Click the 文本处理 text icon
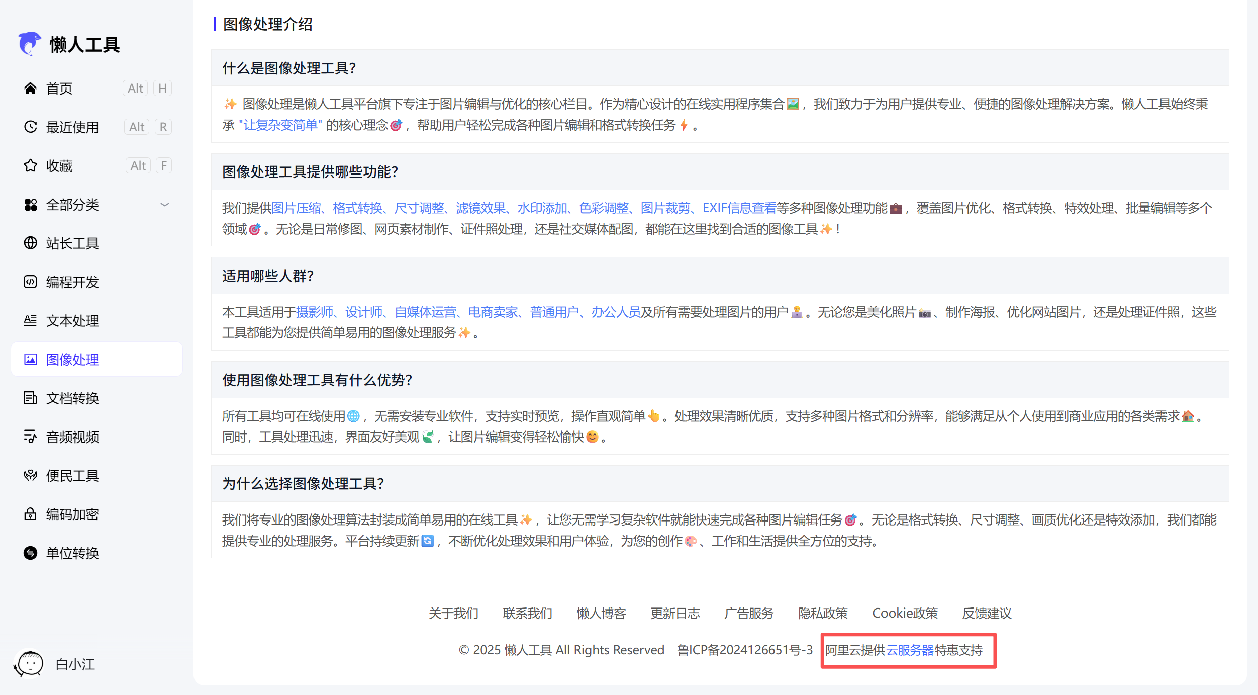Viewport: 1258px width, 695px height. 30,320
